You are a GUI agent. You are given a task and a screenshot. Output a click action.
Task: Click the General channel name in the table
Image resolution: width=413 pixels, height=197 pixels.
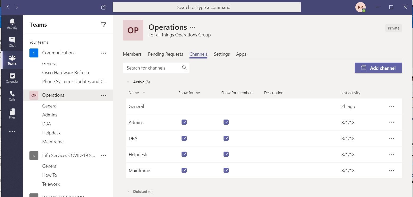[x=136, y=106]
